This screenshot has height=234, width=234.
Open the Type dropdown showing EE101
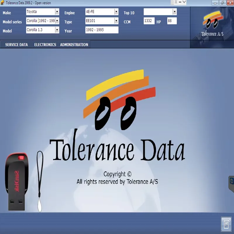pyautogui.click(x=102, y=21)
